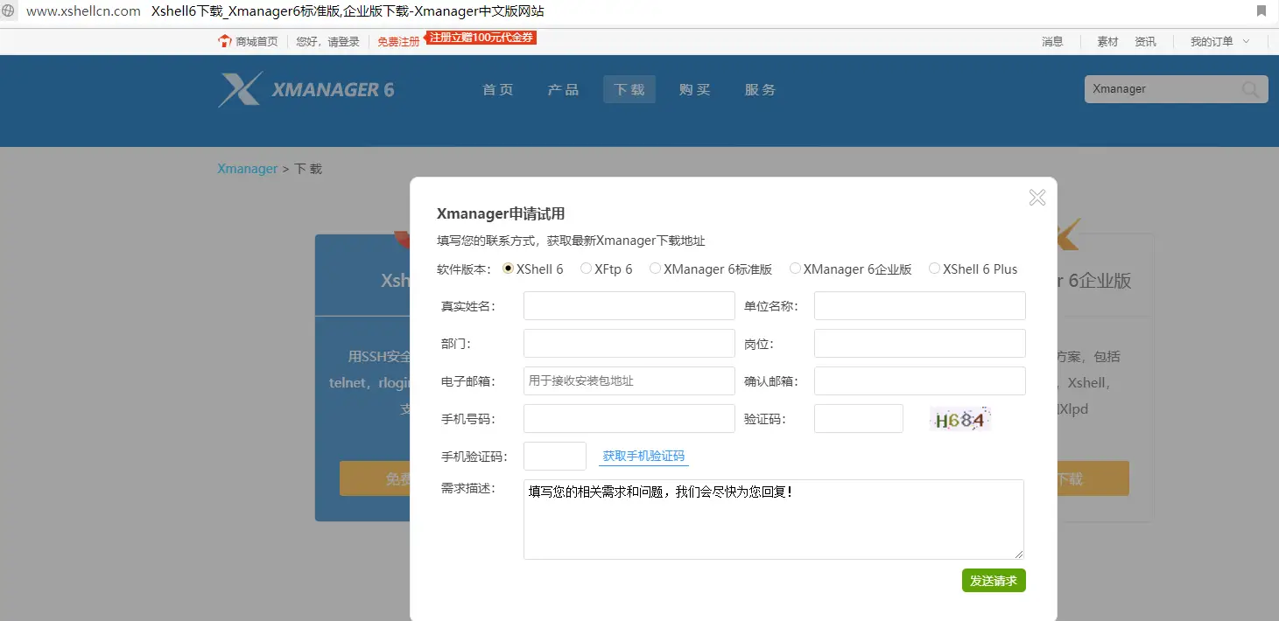The height and width of the screenshot is (621, 1279).
Task: Click 免费注册 link
Action: point(398,41)
